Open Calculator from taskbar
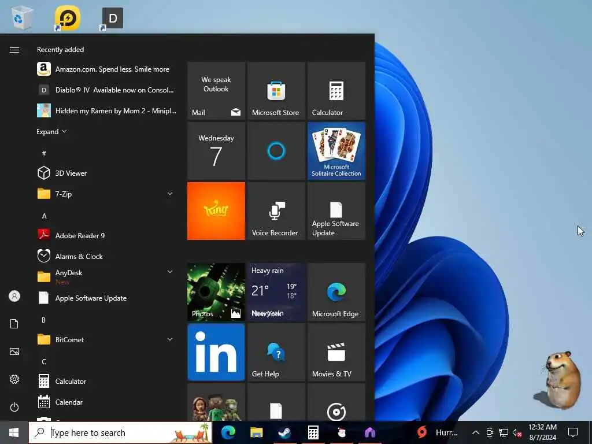 coord(313,432)
